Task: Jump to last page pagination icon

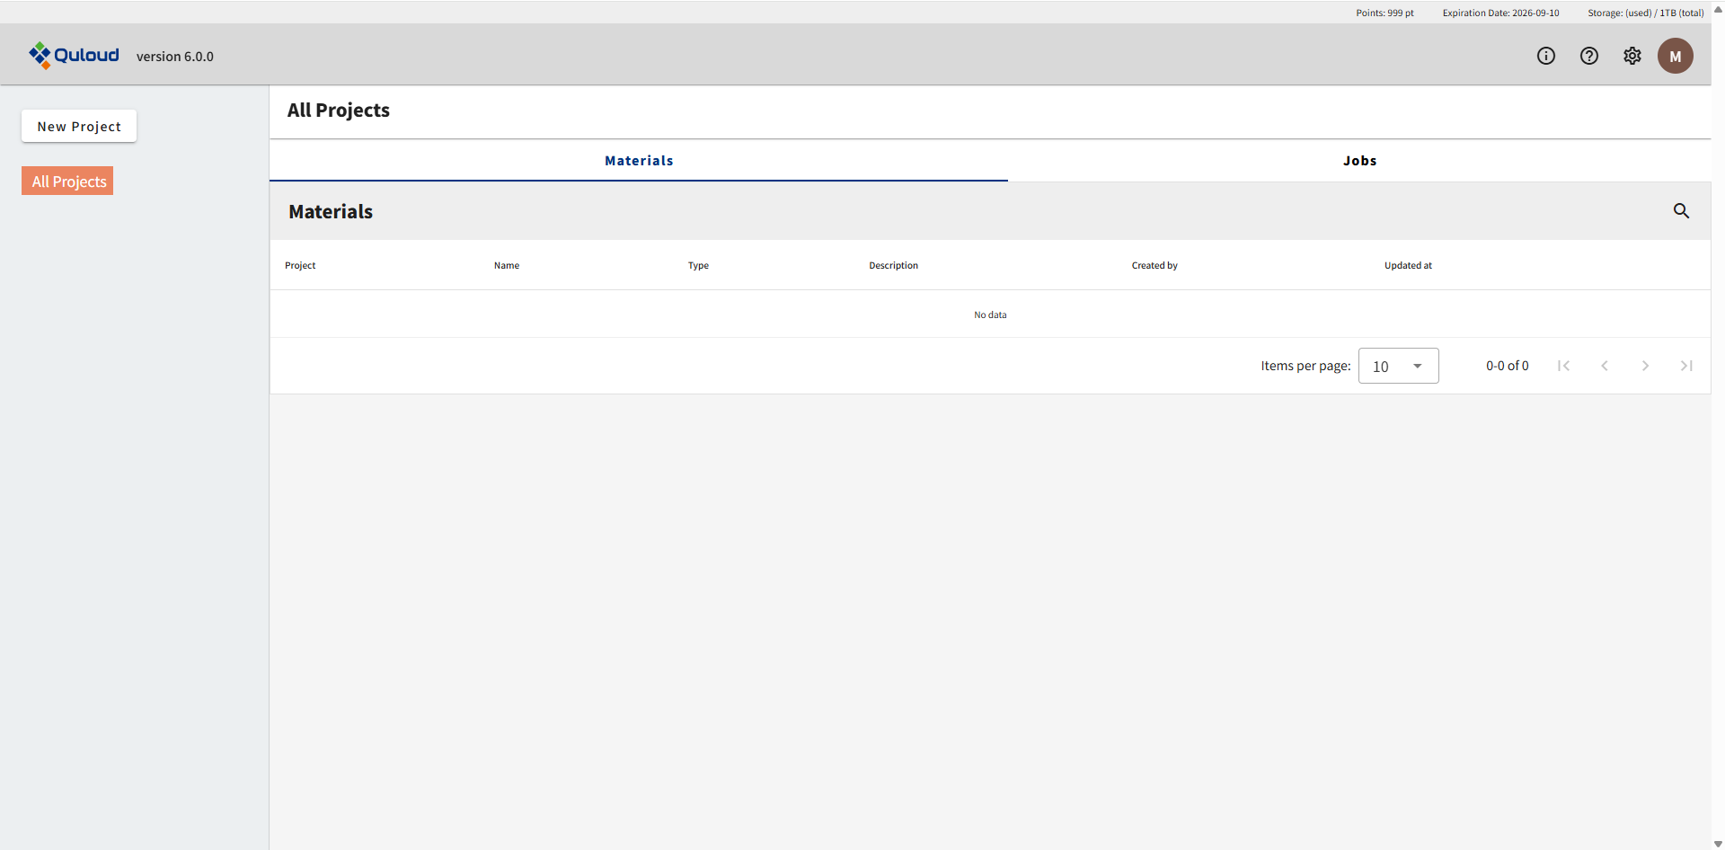Action: coord(1686,366)
